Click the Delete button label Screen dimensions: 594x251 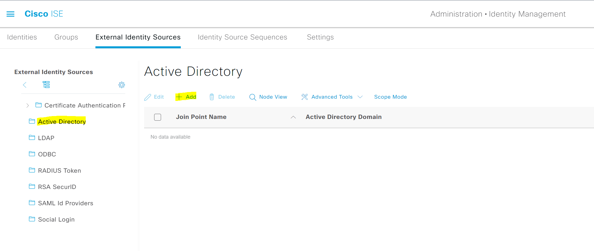[x=226, y=97]
